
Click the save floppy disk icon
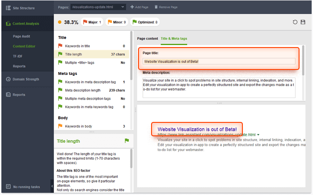point(303,22)
